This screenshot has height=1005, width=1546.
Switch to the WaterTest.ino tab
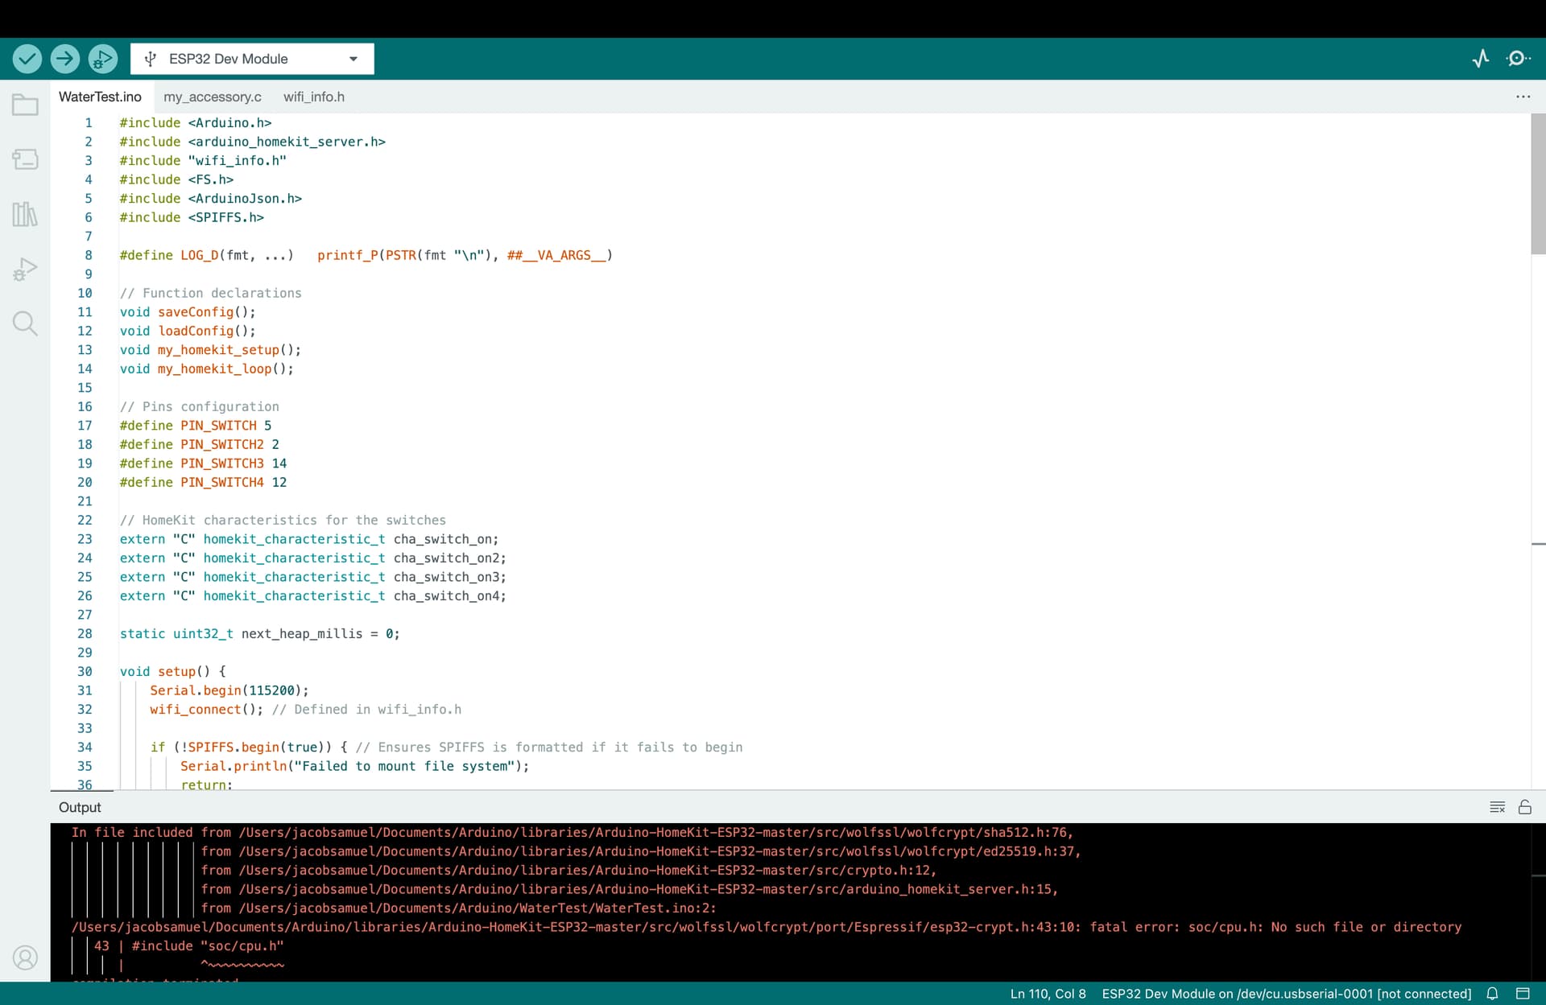click(x=100, y=97)
